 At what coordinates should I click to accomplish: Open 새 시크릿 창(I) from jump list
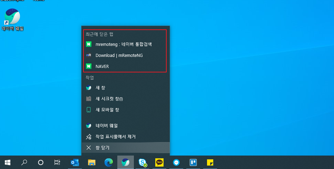click(x=126, y=99)
